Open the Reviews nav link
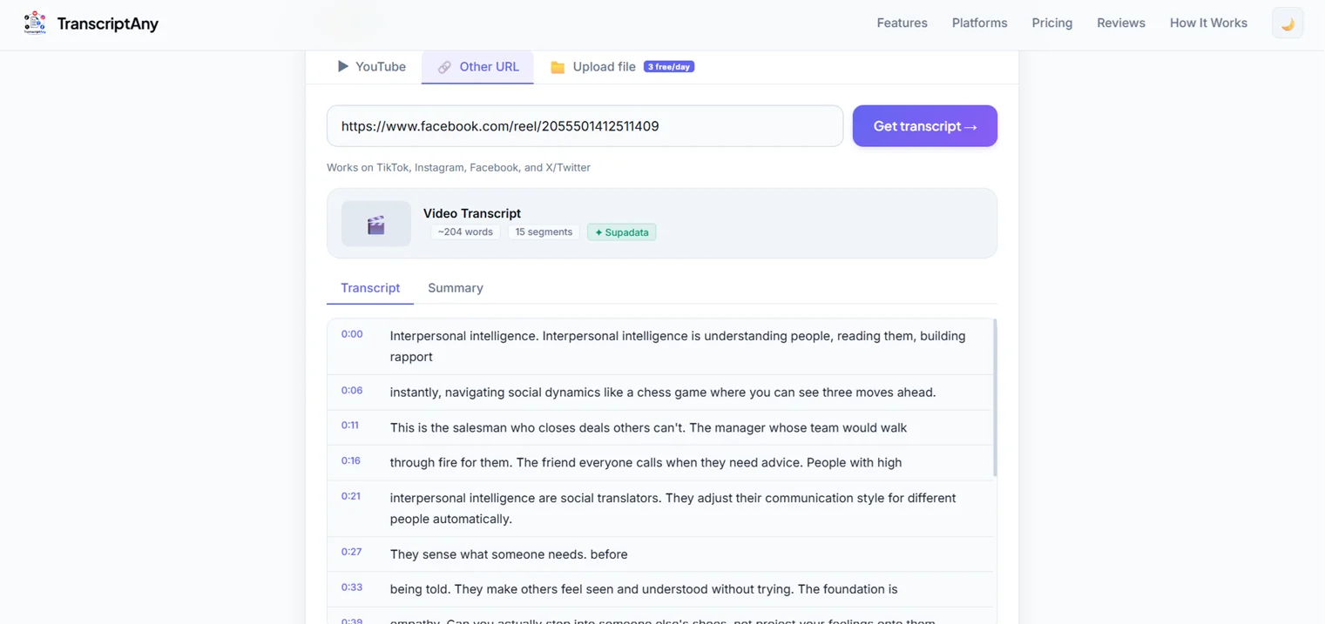Image resolution: width=1325 pixels, height=624 pixels. tap(1121, 23)
